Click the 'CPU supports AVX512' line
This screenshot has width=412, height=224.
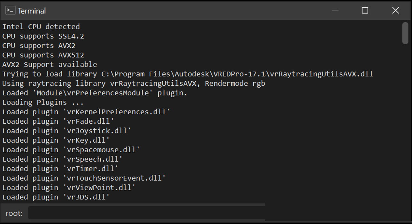43,55
